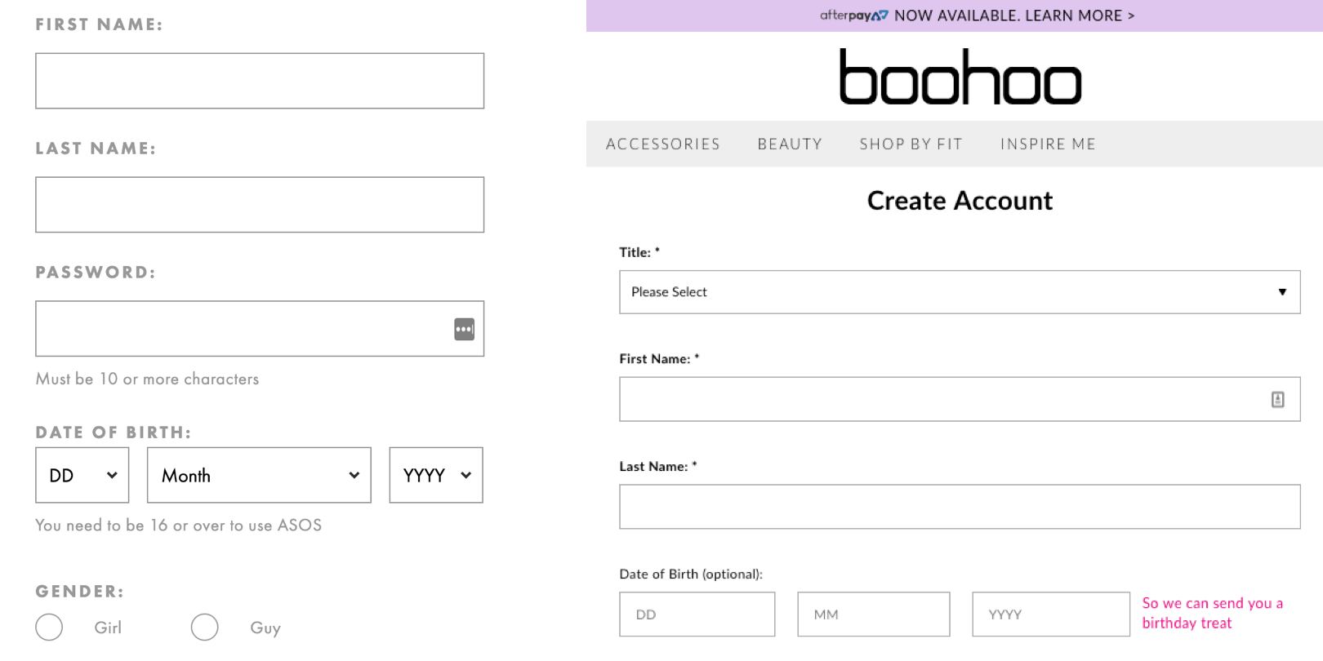Select the Guy gender radio button
The height and width of the screenshot is (661, 1323).
[204, 627]
